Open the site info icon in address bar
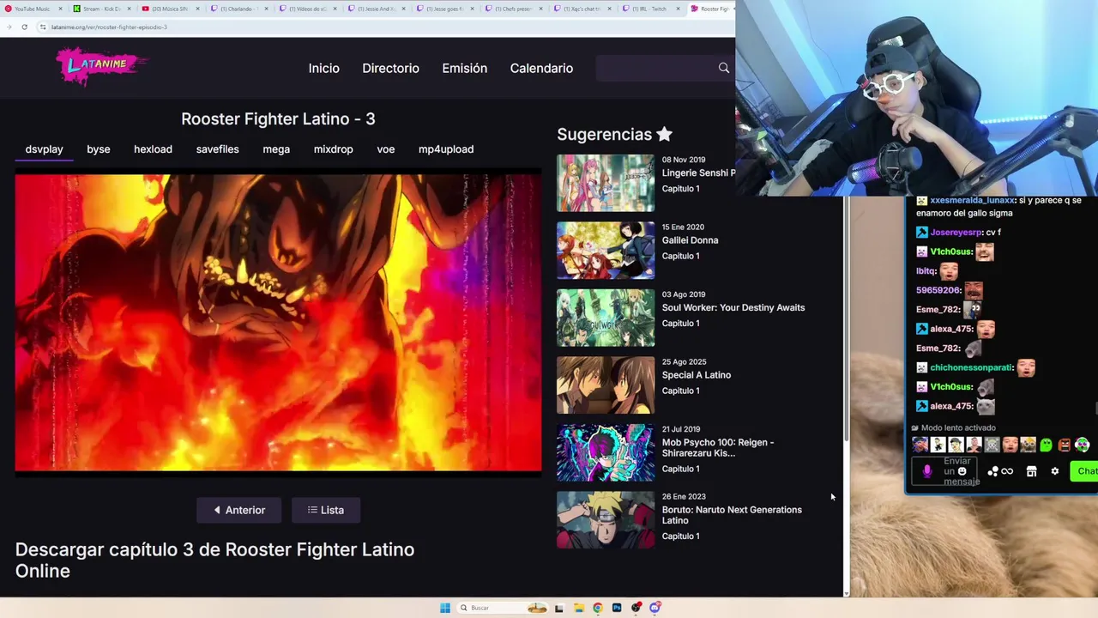 pos(42,27)
